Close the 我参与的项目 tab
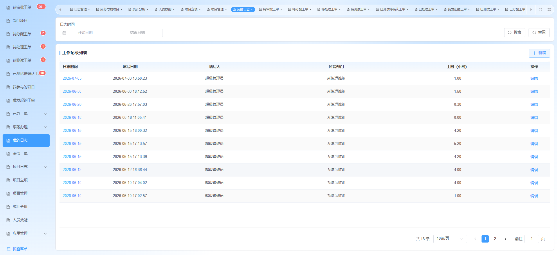This screenshot has height=255, width=557. [x=121, y=10]
